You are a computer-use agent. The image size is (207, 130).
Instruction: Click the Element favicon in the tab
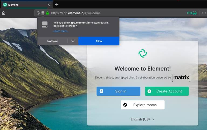pyautogui.click(x=5, y=5)
